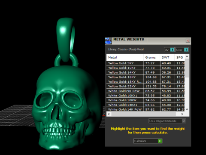The width and height of the screenshot is (206, 155).
Task: Click the 75.95 grams cell
Action: click(151, 96)
